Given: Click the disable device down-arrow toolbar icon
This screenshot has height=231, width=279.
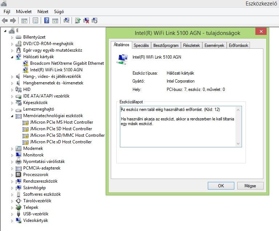Looking at the screenshot, I should [94, 20].
